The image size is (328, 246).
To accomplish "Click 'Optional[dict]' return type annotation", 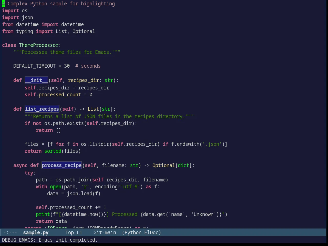I will 172,165.
